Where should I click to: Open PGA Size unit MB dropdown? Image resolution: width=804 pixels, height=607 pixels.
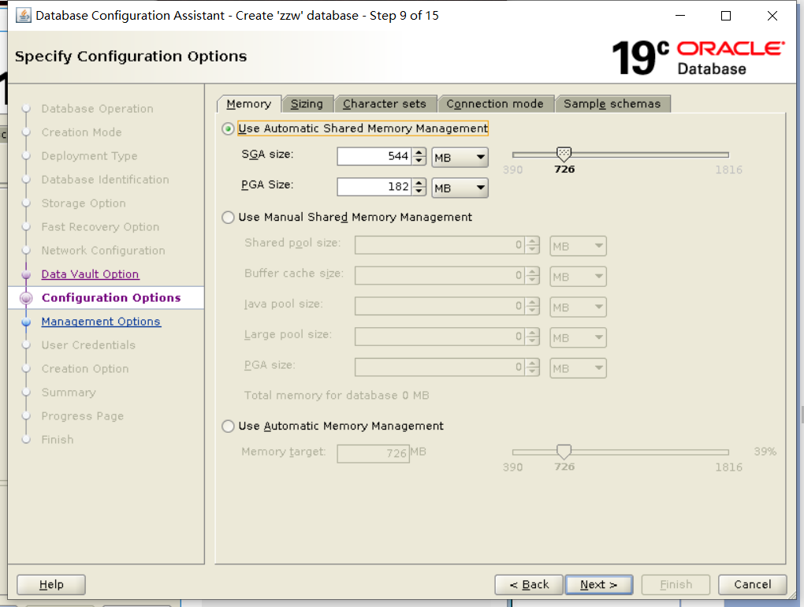point(460,188)
